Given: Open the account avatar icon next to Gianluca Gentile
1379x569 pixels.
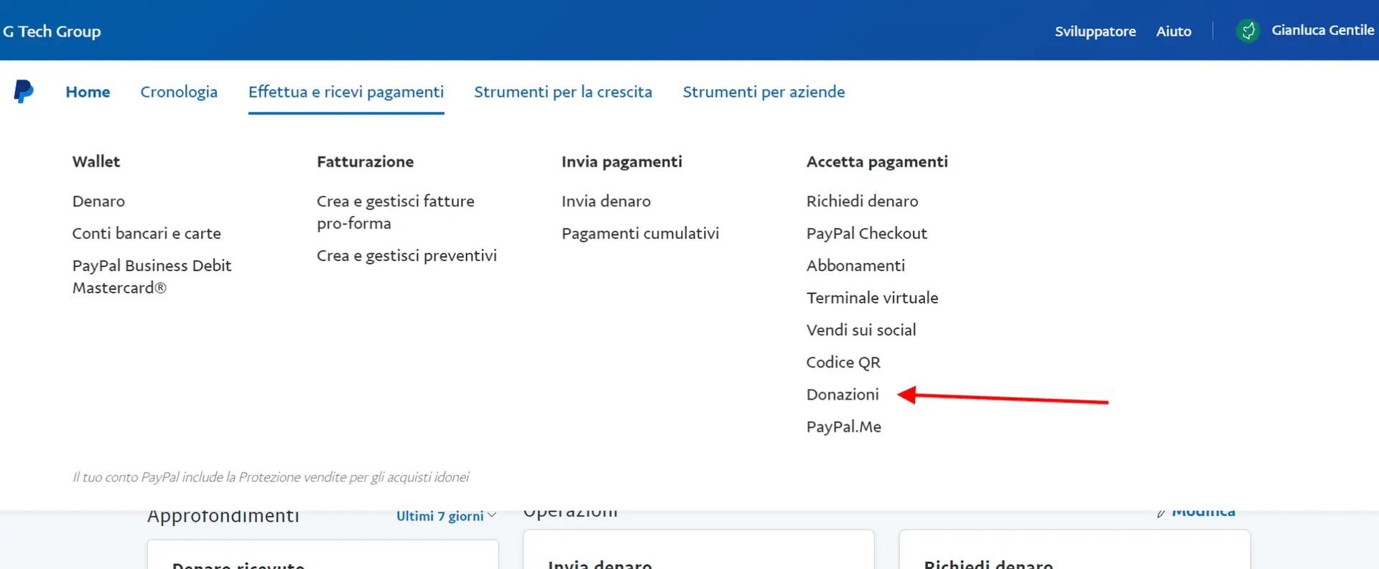Looking at the screenshot, I should point(1248,31).
